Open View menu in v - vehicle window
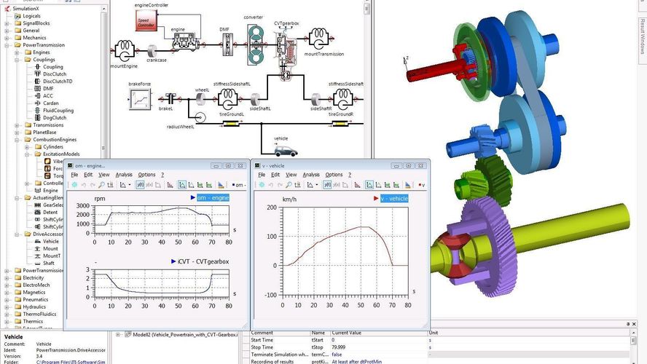Image resolution: width=647 pixels, height=364 pixels. 291,175
